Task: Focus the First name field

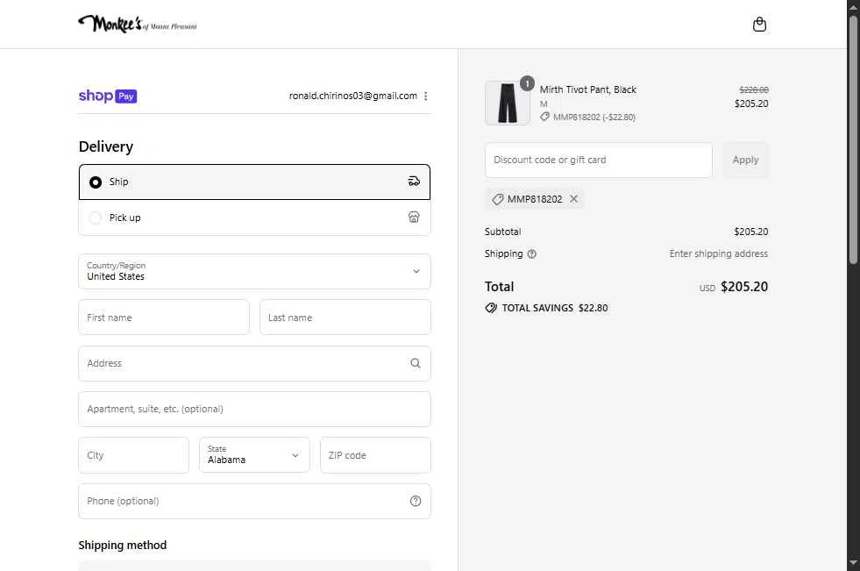Action: [x=164, y=317]
